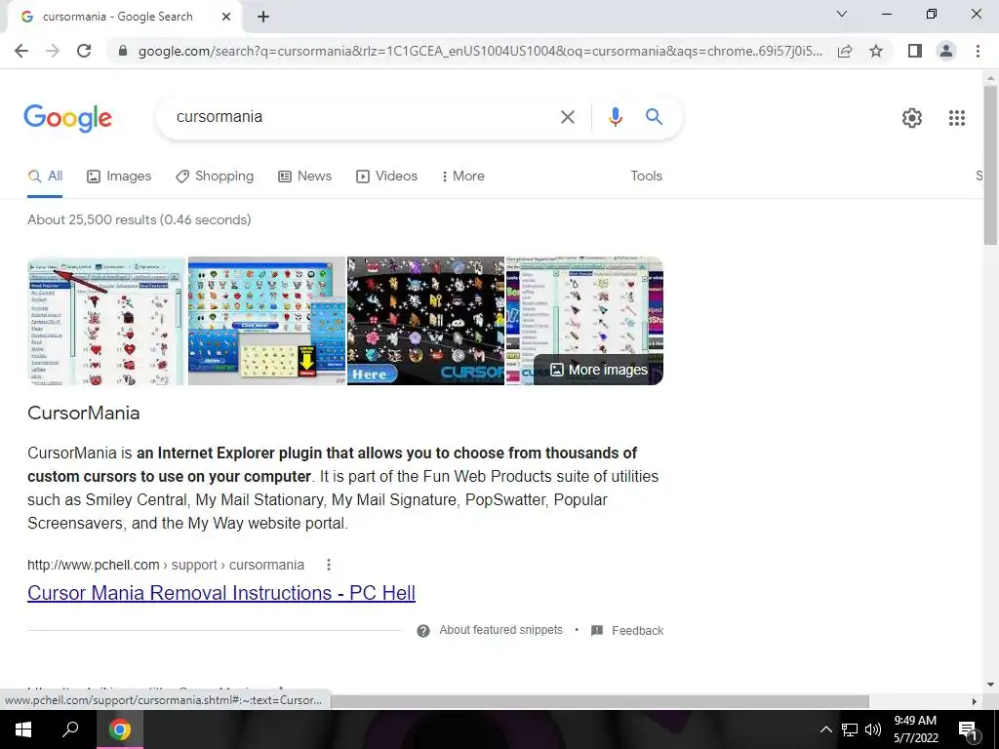Expand the More search categories
Image resolution: width=999 pixels, height=749 pixels.
(463, 177)
